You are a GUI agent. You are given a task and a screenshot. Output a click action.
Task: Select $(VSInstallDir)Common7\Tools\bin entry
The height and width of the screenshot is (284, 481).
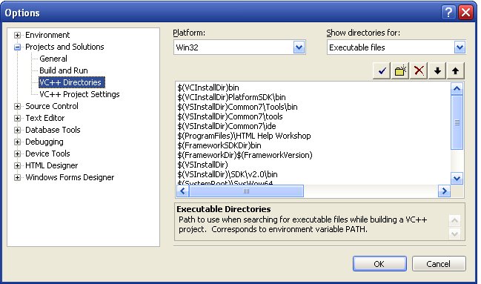pyautogui.click(x=237, y=107)
